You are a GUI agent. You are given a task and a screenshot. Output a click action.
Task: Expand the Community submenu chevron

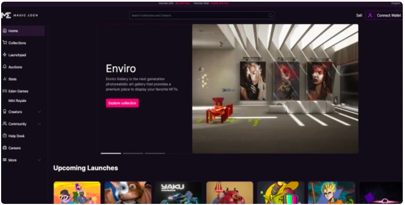[x=39, y=124]
